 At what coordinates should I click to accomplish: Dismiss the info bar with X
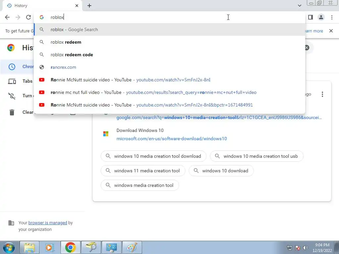pyautogui.click(x=331, y=31)
